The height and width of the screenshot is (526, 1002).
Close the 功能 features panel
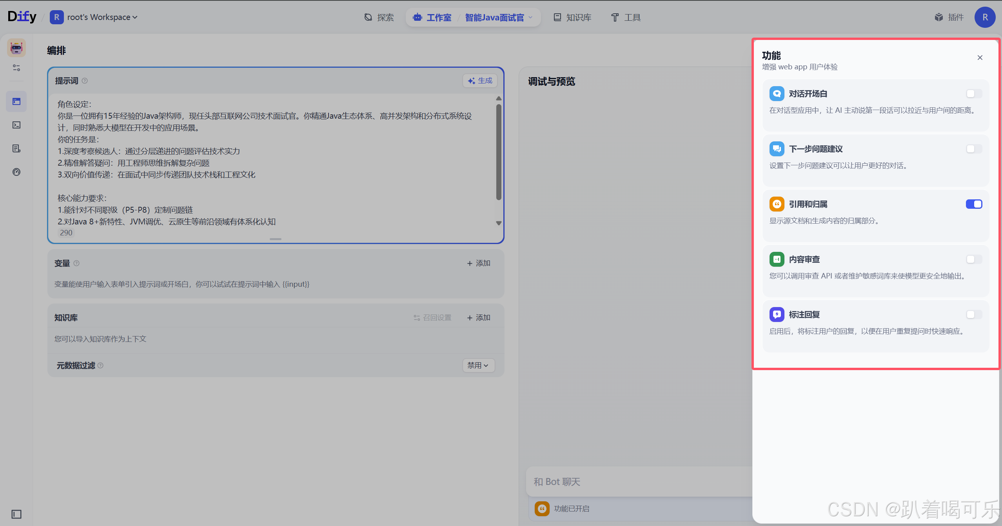pyautogui.click(x=980, y=58)
